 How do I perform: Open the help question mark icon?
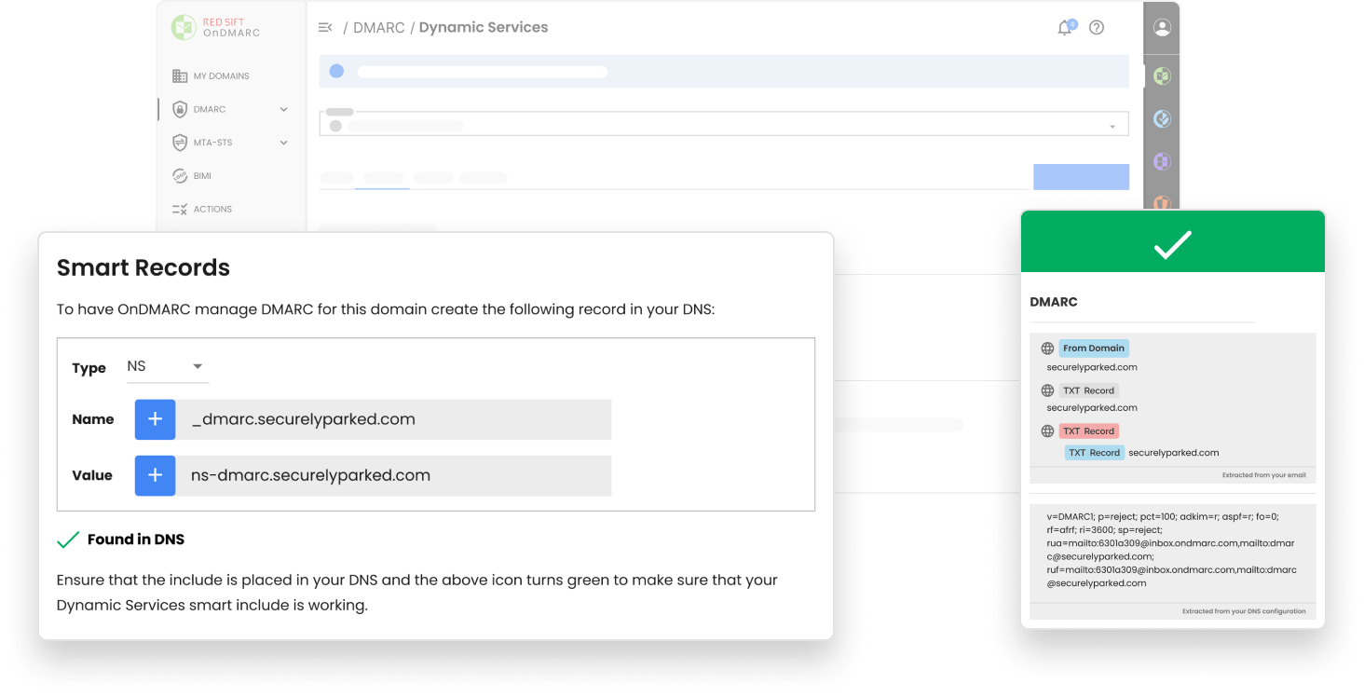pos(1097,28)
